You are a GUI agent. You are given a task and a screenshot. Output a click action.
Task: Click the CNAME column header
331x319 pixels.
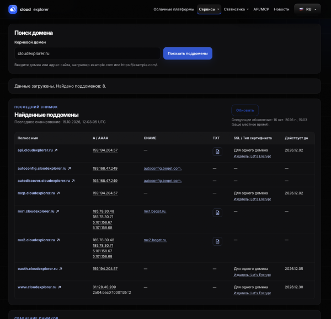(x=150, y=138)
